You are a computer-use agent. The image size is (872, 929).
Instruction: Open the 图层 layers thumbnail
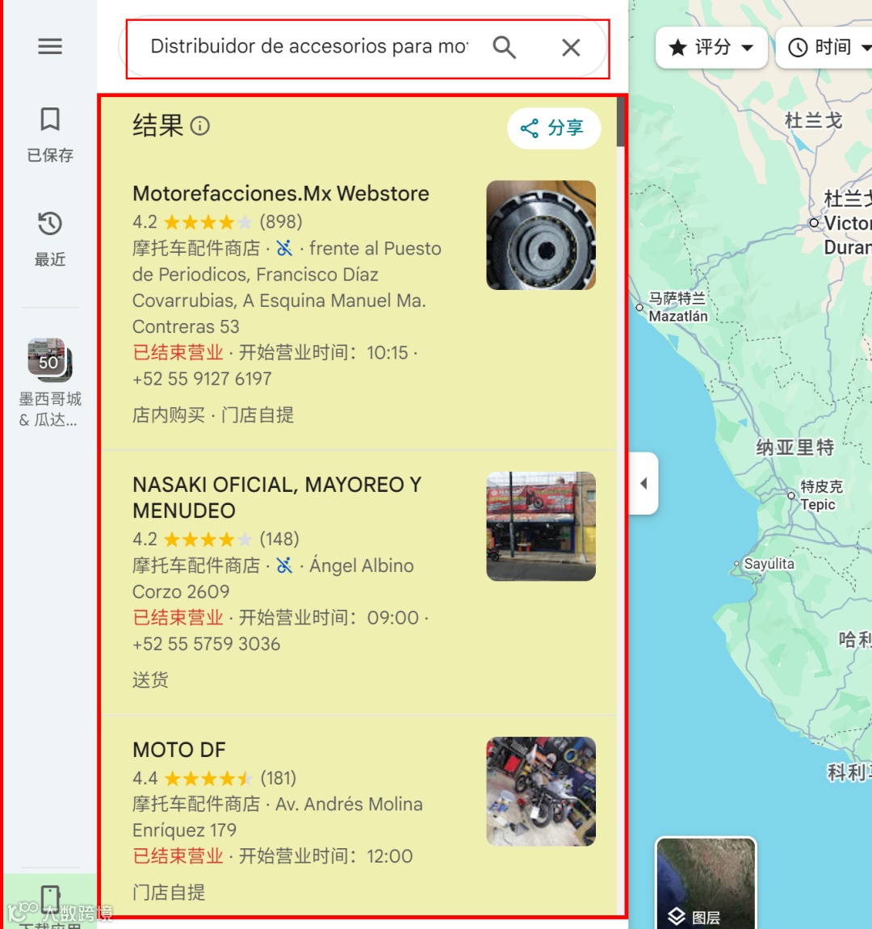point(706,882)
